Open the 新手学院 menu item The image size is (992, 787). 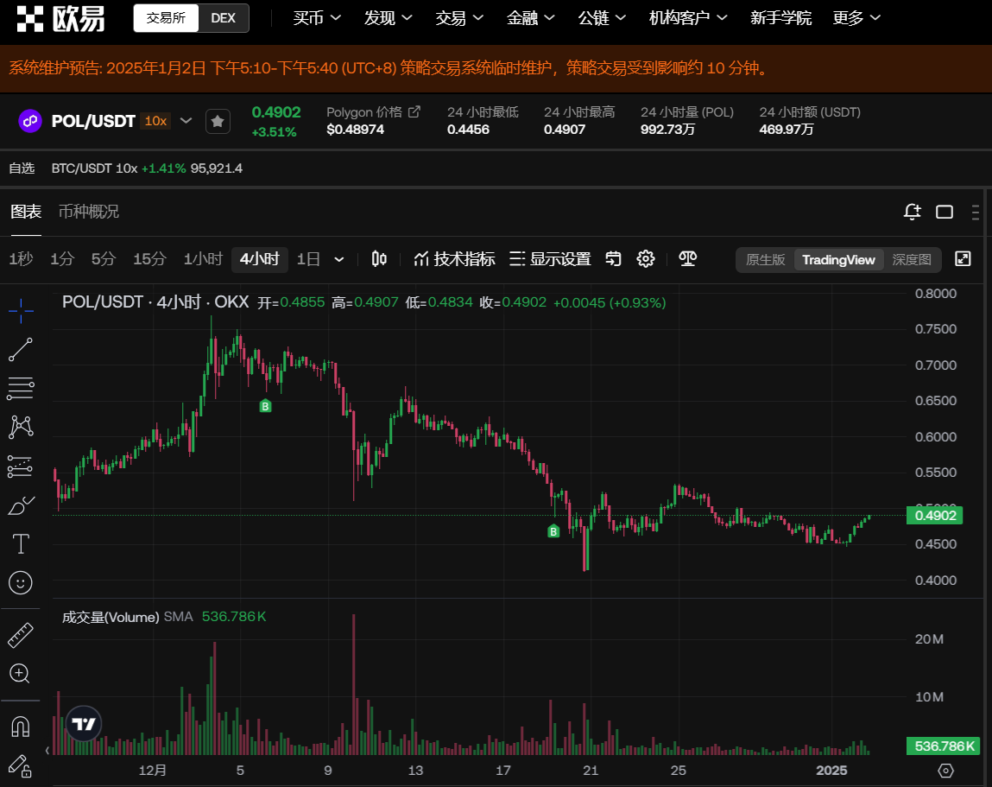coord(780,18)
